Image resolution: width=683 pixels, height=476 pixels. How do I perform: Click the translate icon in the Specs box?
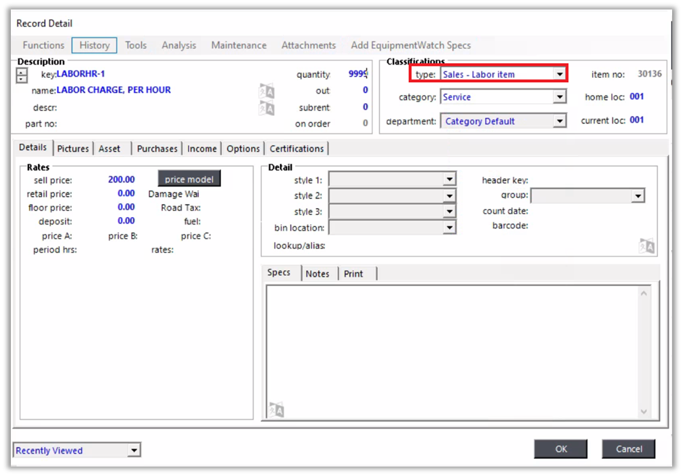[276, 410]
